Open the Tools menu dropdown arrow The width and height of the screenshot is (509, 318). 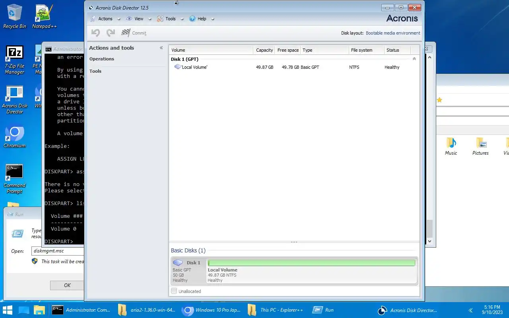182,19
